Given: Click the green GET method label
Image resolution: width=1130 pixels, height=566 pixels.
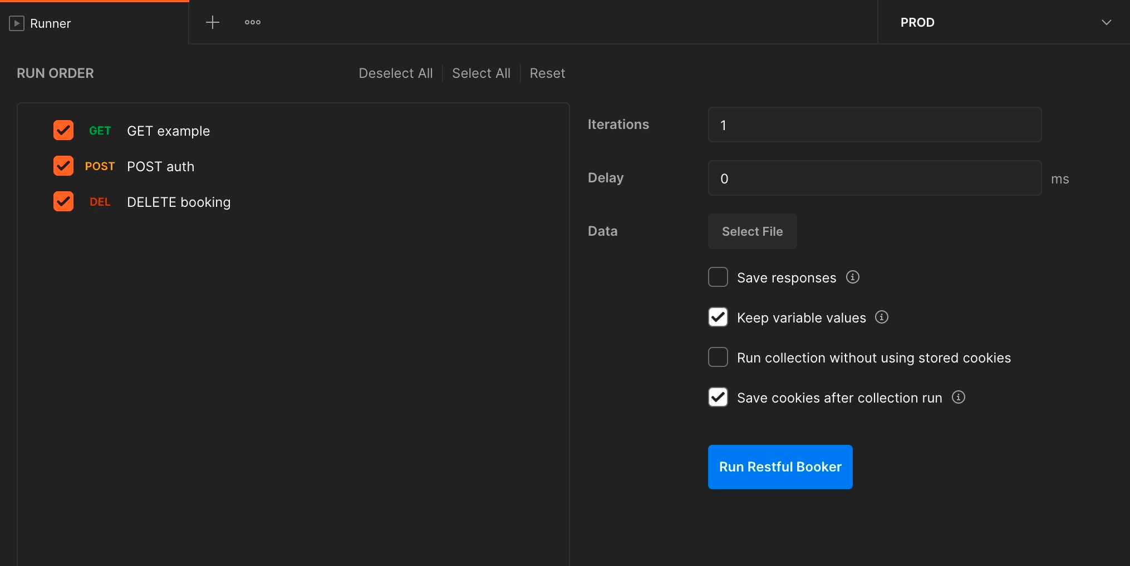Looking at the screenshot, I should 100,131.
